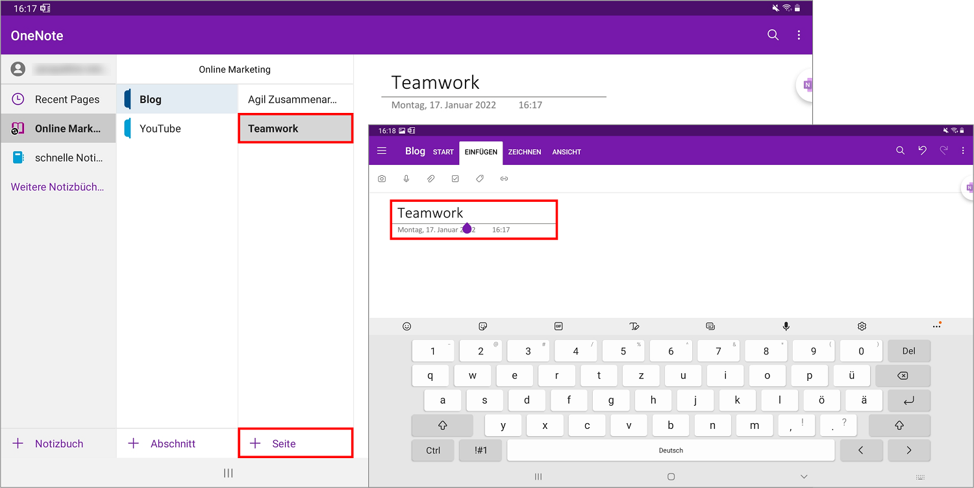Tap the Weitere Notizbüch... link
The image size is (974, 488).
(x=57, y=187)
